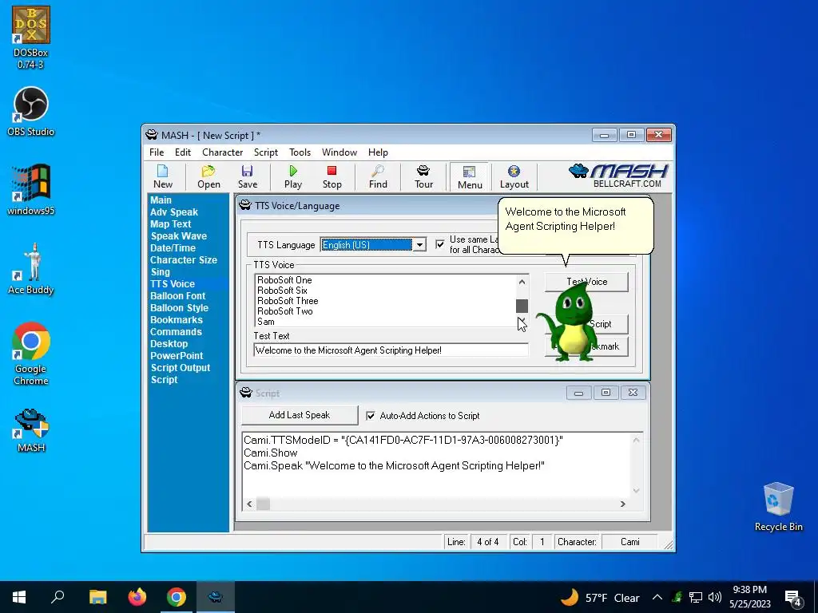This screenshot has width=818, height=613.
Task: Open Adv Speak in the sidebar
Action: pos(173,212)
